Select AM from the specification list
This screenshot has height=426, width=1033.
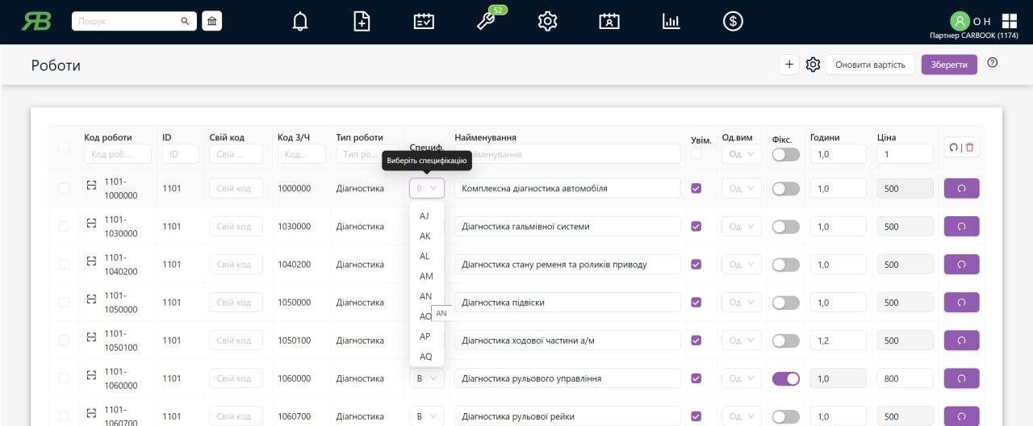(426, 276)
